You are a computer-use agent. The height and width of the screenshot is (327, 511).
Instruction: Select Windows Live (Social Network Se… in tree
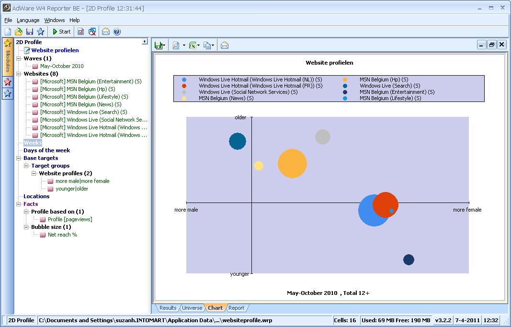tap(93, 120)
